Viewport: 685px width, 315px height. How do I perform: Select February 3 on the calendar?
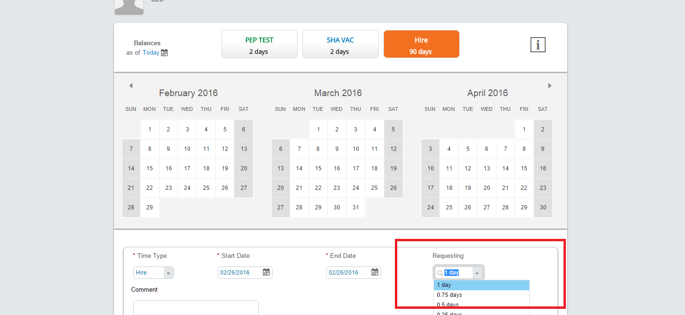point(187,129)
